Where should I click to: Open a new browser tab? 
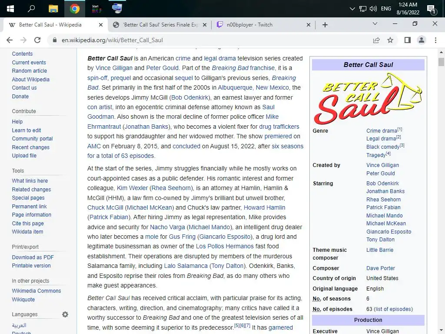(325, 25)
